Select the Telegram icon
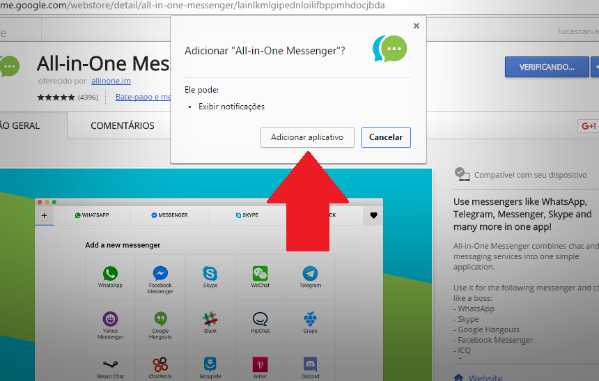This screenshot has height=381, width=599. click(311, 274)
